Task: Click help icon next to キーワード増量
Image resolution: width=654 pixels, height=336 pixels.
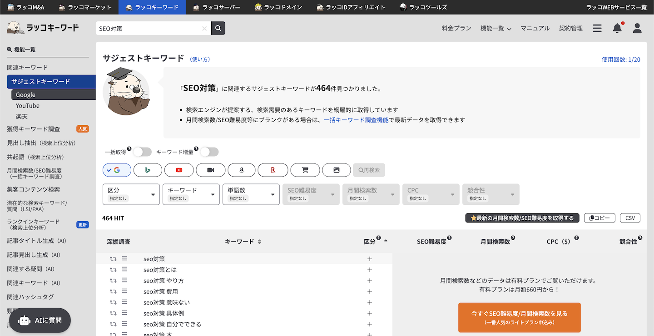Action: (196, 149)
